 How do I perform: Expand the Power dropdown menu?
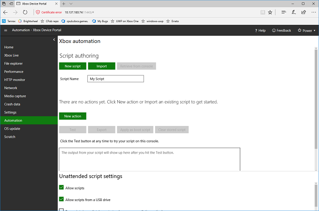(x=307, y=30)
